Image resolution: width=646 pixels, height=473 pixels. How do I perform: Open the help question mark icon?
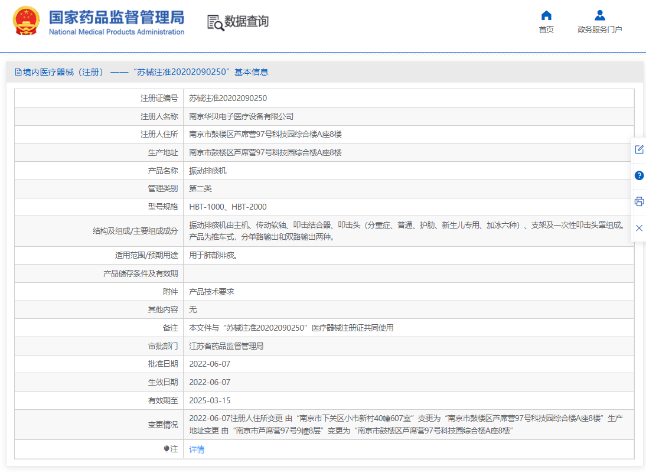pos(639,175)
